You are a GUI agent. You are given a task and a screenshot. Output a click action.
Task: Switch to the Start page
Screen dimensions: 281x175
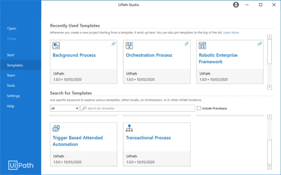(11, 55)
